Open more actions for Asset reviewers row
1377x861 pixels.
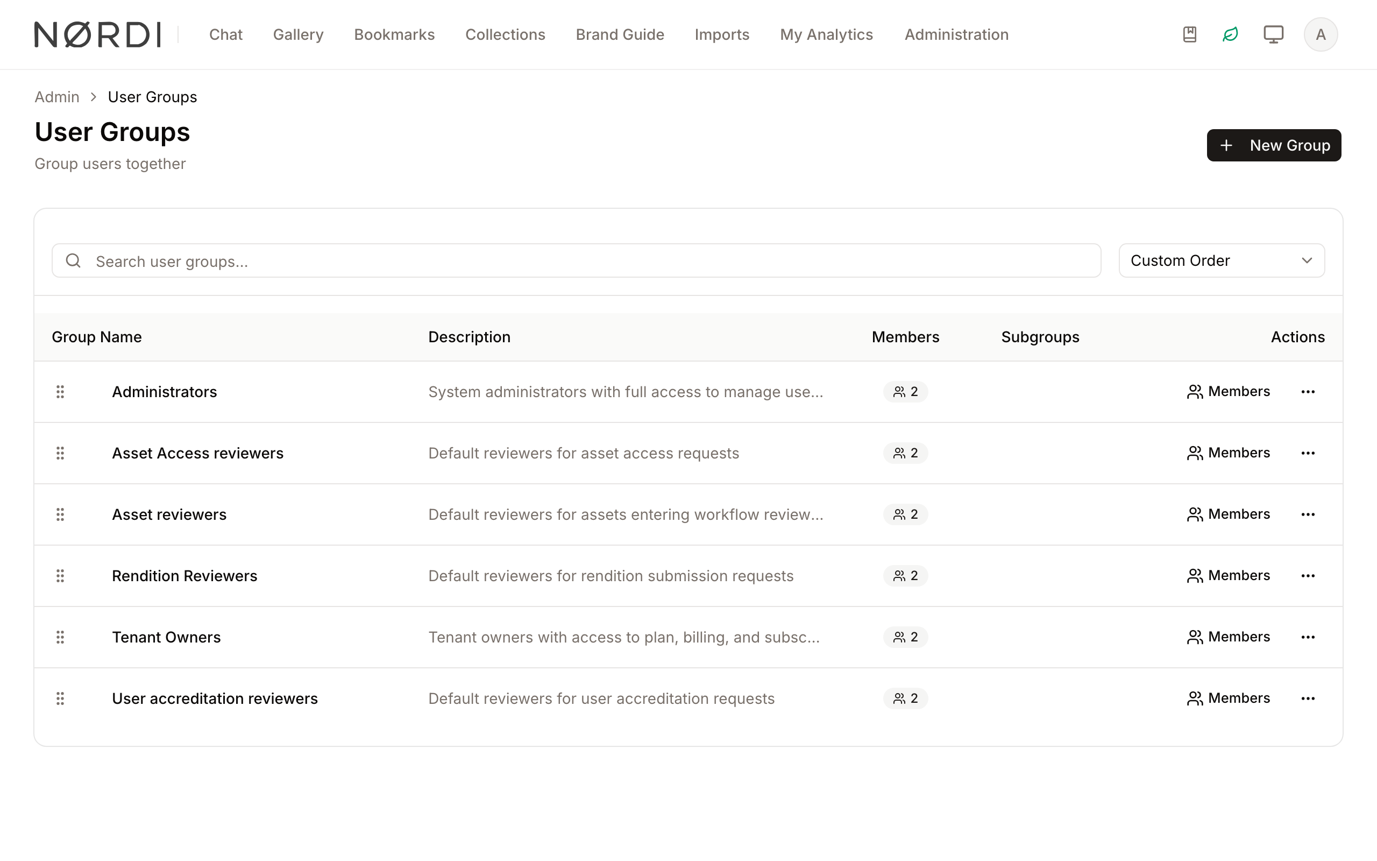point(1308,515)
